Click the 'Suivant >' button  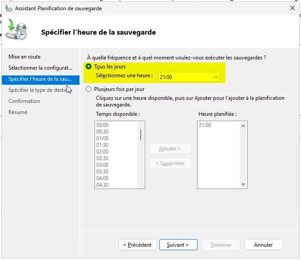[x=178, y=244]
